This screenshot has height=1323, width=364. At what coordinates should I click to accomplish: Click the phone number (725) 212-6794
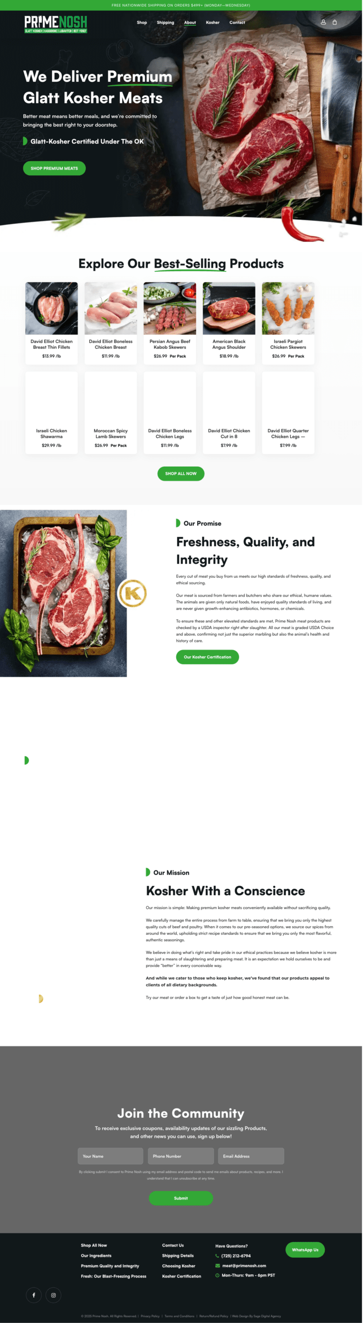click(236, 1255)
